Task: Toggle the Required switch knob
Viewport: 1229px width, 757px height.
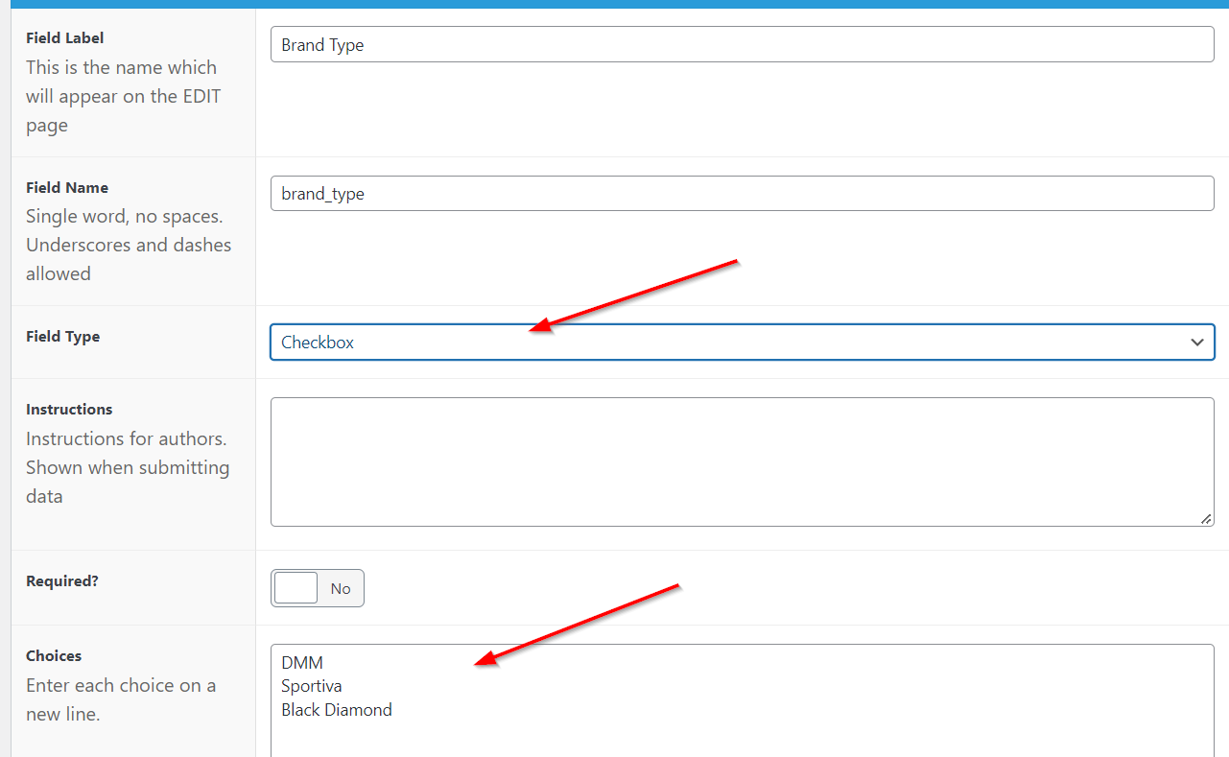Action: click(295, 588)
